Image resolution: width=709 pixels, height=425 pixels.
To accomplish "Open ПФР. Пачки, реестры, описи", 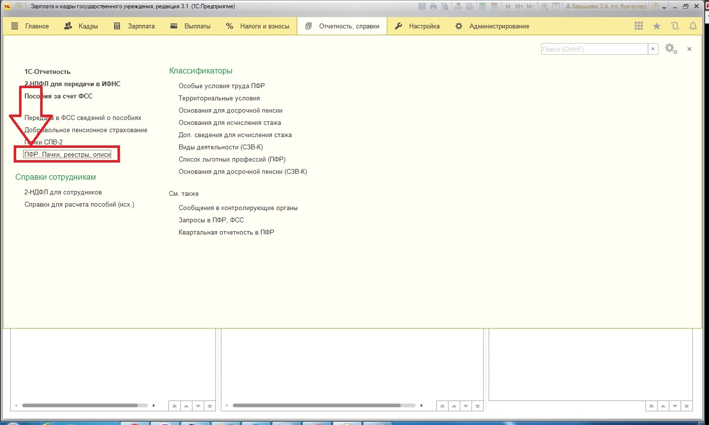I will (68, 155).
